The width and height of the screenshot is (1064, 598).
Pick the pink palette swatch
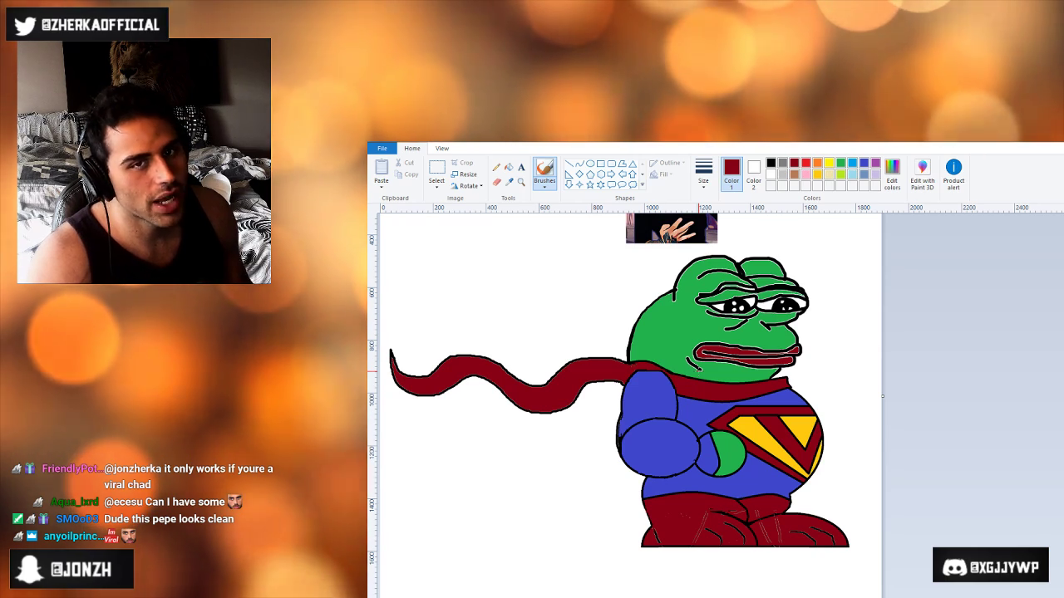806,174
